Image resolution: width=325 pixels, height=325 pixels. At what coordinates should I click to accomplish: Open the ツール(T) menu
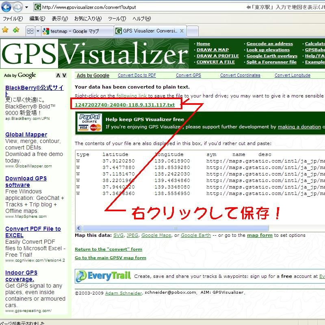(x=117, y=19)
